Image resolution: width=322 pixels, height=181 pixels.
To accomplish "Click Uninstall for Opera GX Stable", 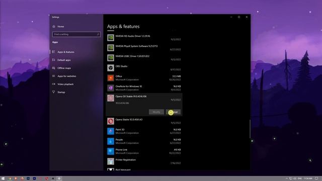I will [173, 112].
